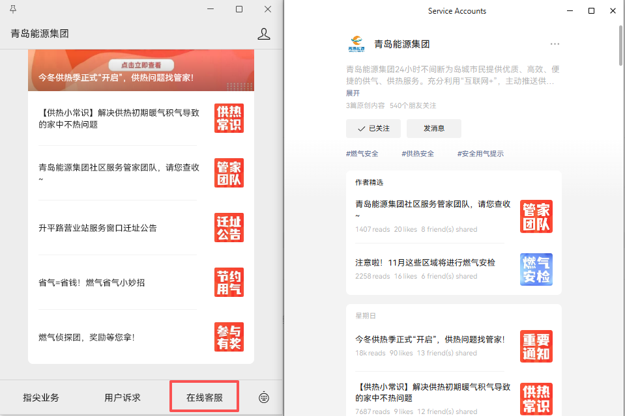Screen dimensions: 625x416
Task: Open article 升平路营业站服务窗口迁址公告
Action: coord(98,228)
